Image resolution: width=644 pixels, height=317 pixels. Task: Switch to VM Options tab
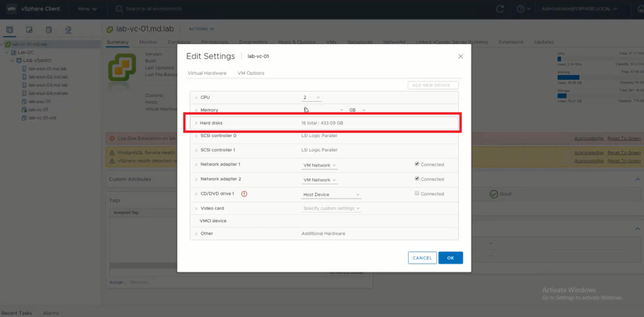point(251,73)
